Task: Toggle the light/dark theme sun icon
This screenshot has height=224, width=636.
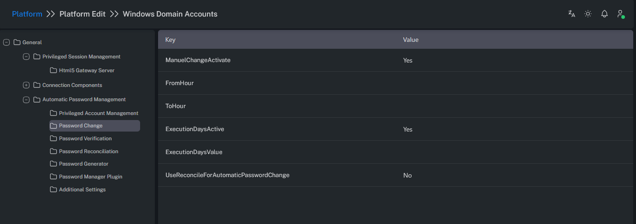Action: (x=588, y=14)
